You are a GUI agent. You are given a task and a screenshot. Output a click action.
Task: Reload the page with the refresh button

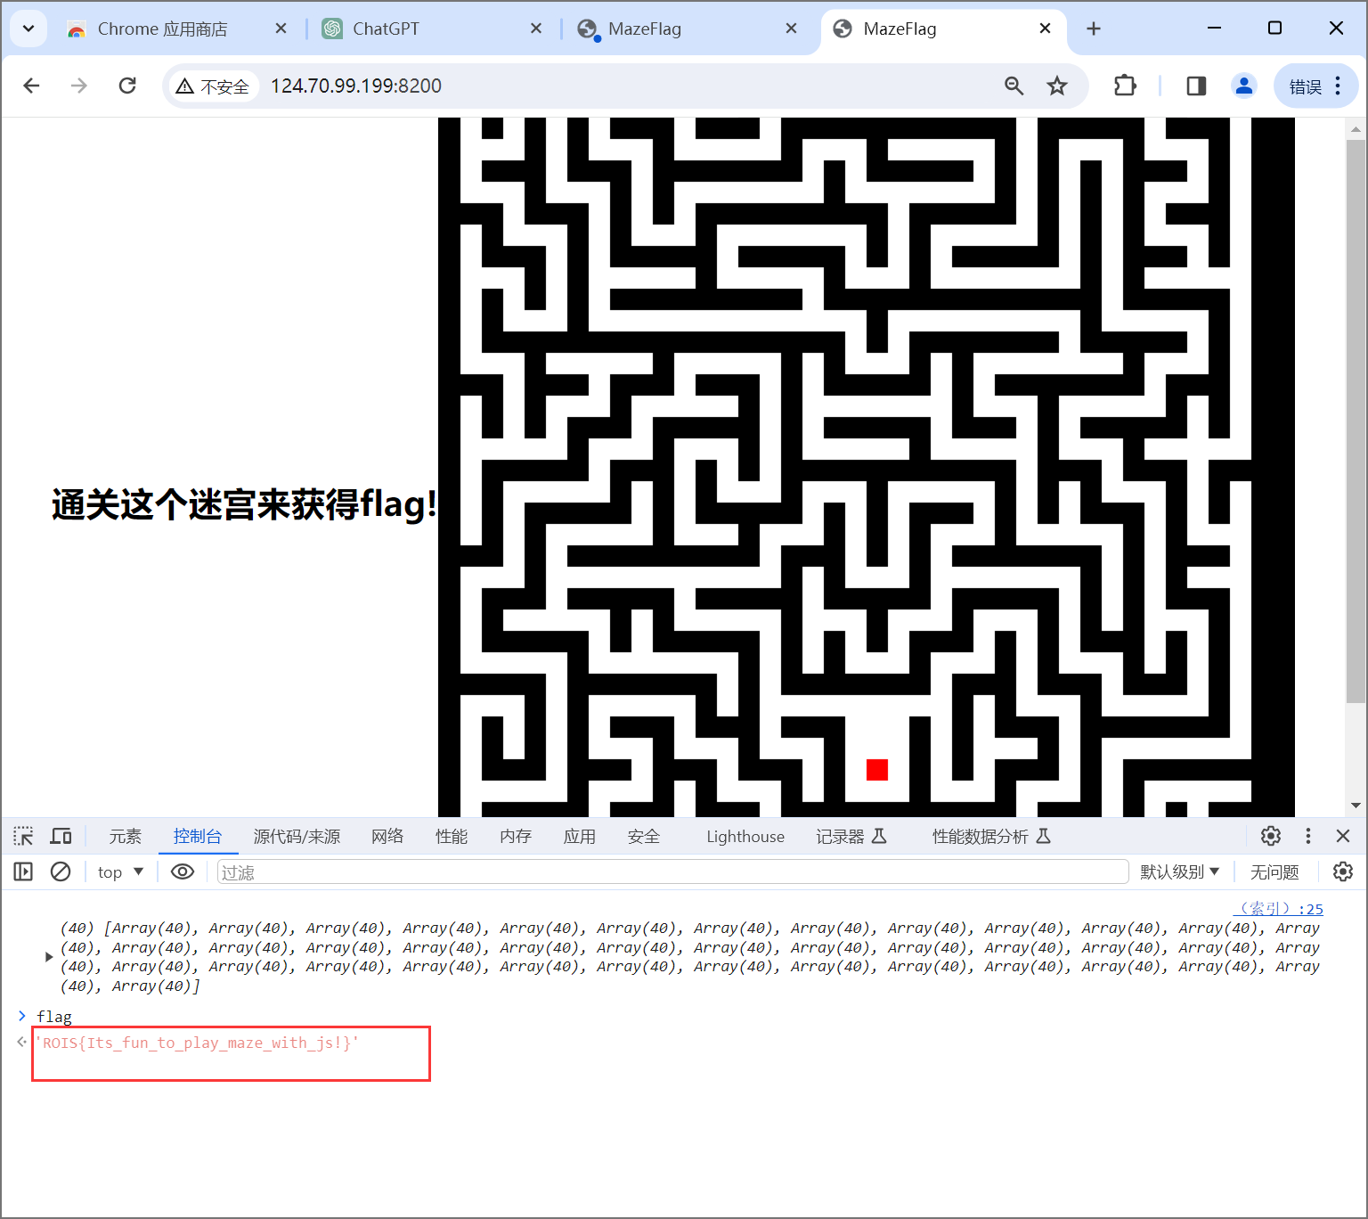pos(126,86)
